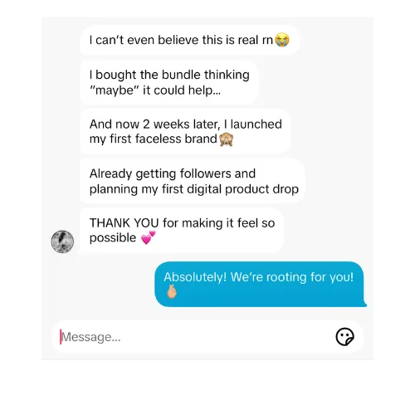
Task: Select the 'THANK YOU for making' message
Action: point(182,230)
